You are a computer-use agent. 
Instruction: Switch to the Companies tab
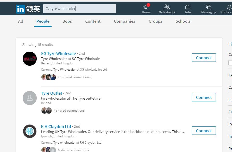point(124,21)
